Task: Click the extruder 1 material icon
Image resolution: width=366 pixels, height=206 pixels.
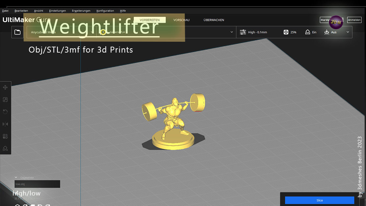Action: point(103,32)
